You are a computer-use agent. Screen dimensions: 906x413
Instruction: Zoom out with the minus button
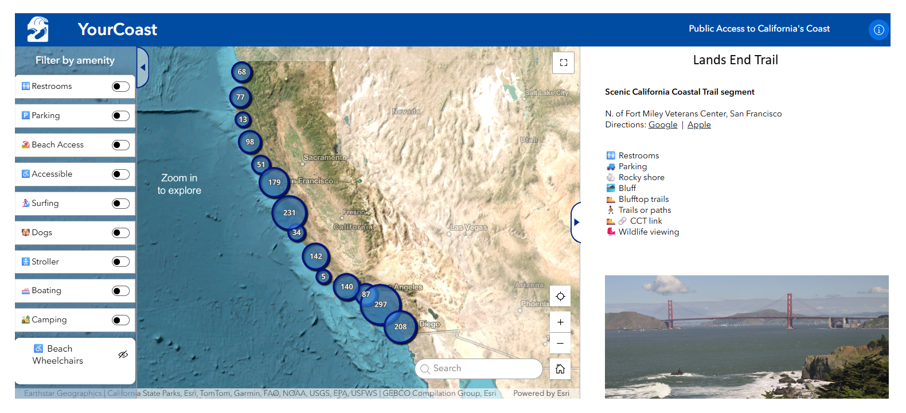(560, 344)
